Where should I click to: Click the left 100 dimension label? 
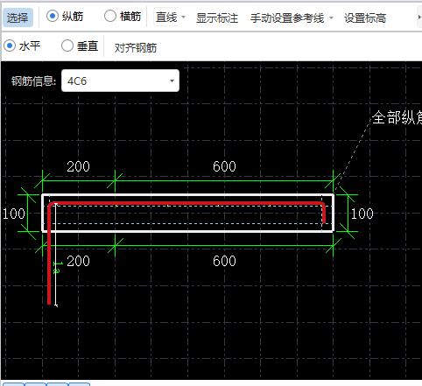pyautogui.click(x=14, y=214)
